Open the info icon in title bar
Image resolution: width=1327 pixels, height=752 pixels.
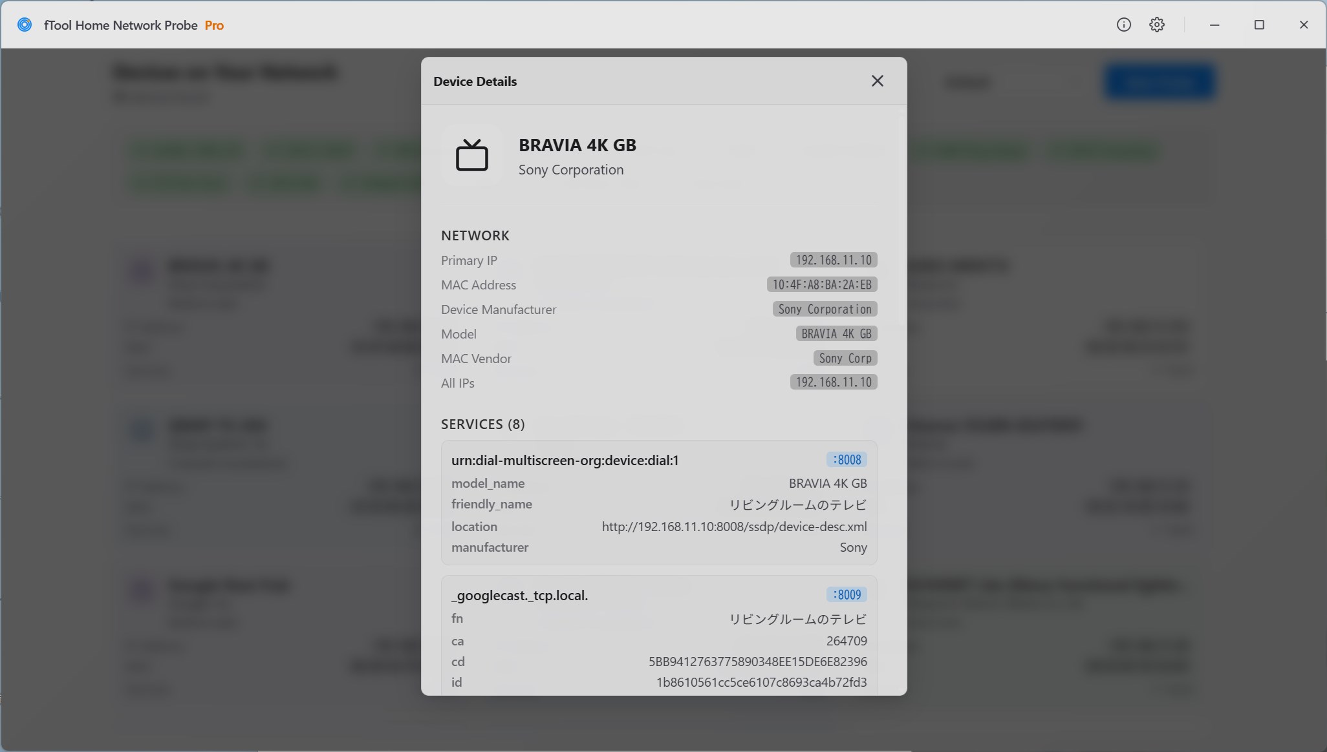(x=1124, y=25)
